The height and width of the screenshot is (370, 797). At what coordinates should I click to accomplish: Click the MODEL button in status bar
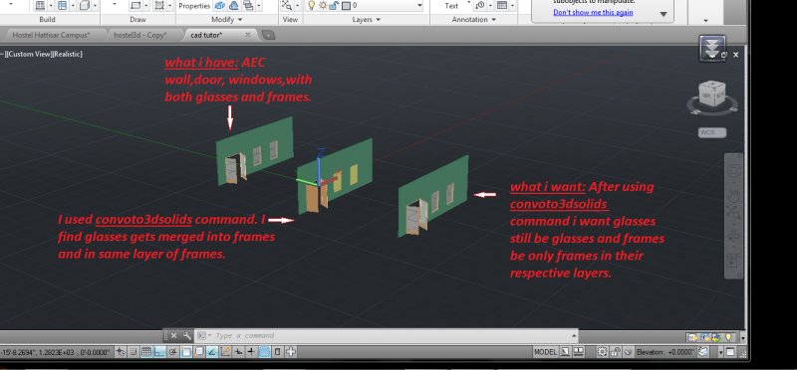click(x=545, y=352)
